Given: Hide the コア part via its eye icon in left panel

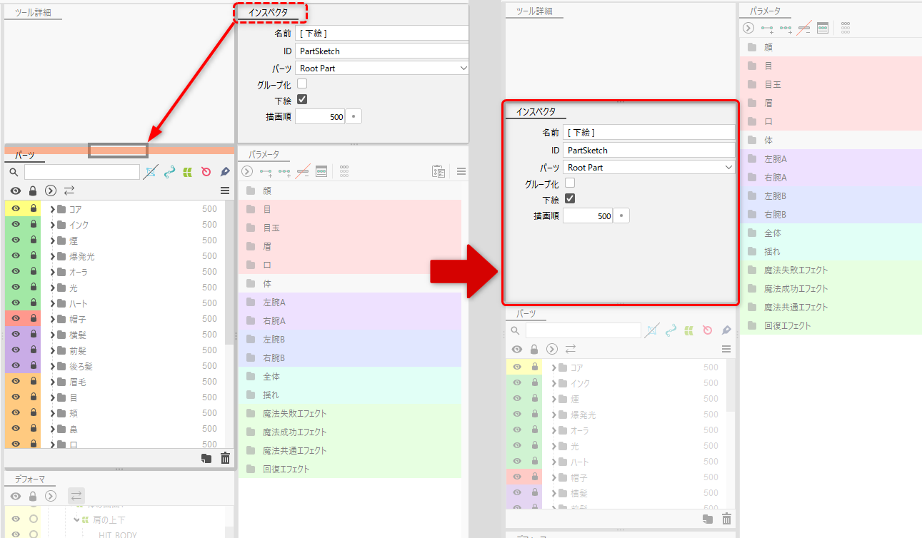Looking at the screenshot, I should point(15,209).
